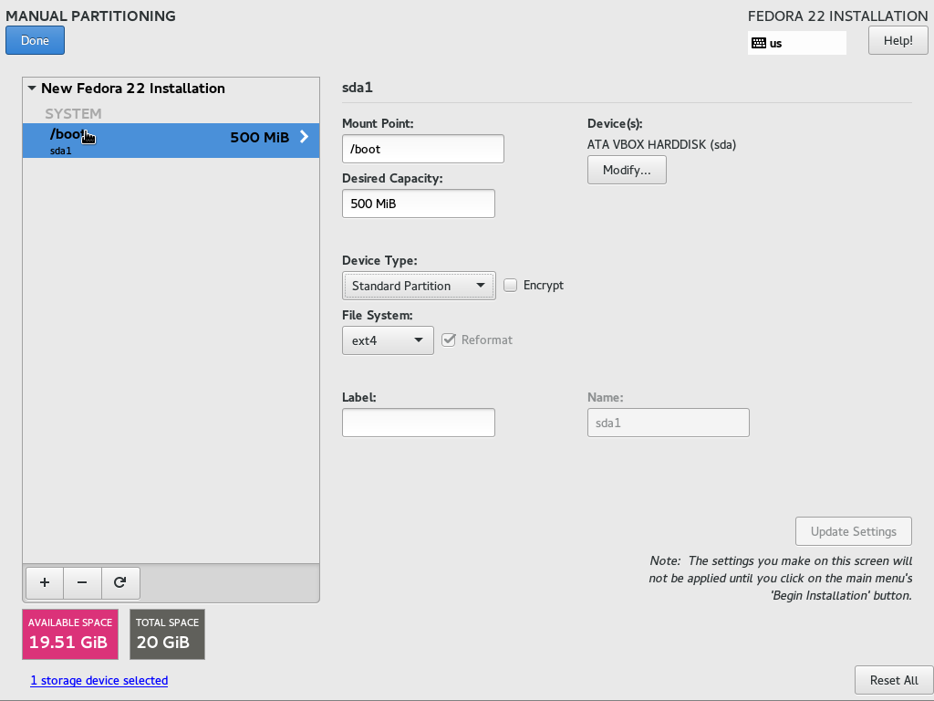Image resolution: width=934 pixels, height=701 pixels.
Task: Open the Help! button
Action: [x=898, y=40]
